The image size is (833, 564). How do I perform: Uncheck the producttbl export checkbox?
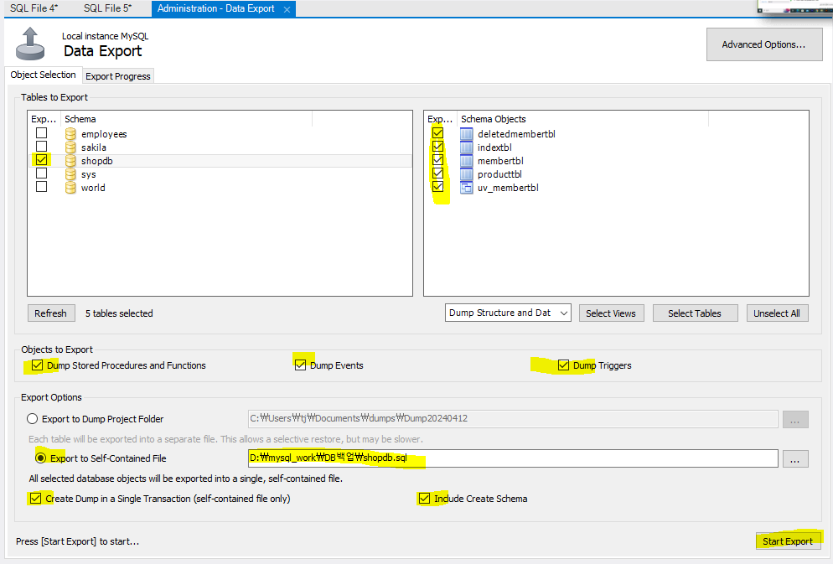click(437, 173)
